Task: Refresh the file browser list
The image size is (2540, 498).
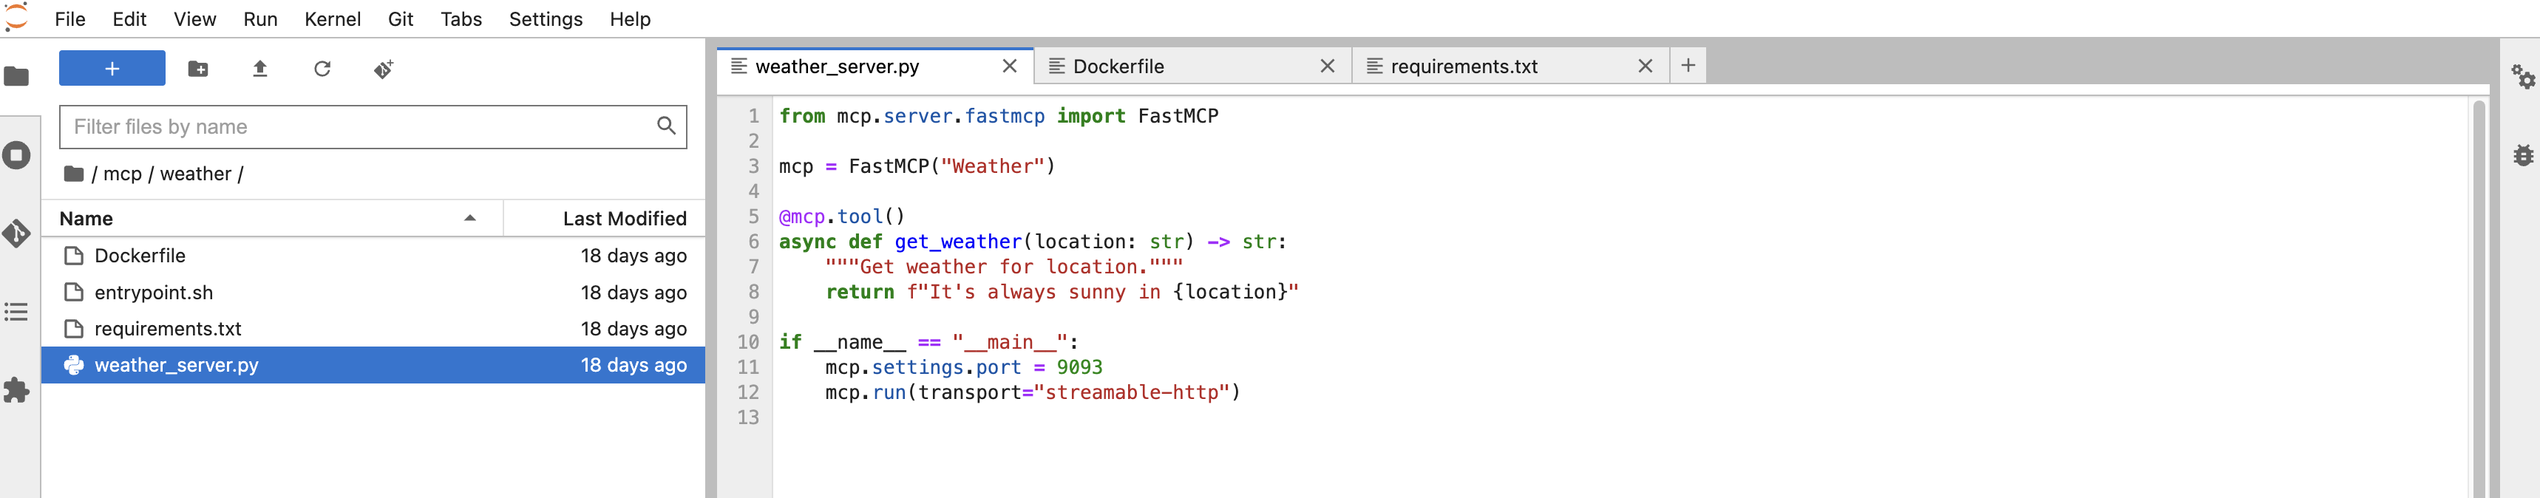Action: [322, 69]
